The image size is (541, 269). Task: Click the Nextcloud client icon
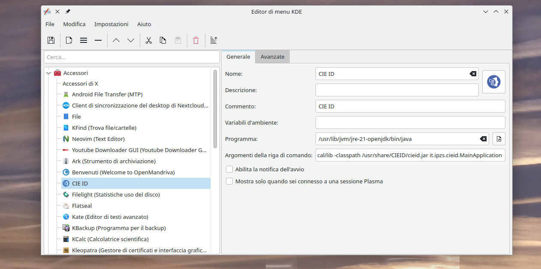[x=66, y=105]
